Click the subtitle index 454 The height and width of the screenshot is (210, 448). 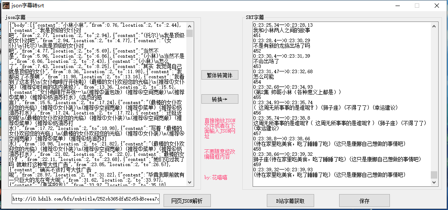257,82
